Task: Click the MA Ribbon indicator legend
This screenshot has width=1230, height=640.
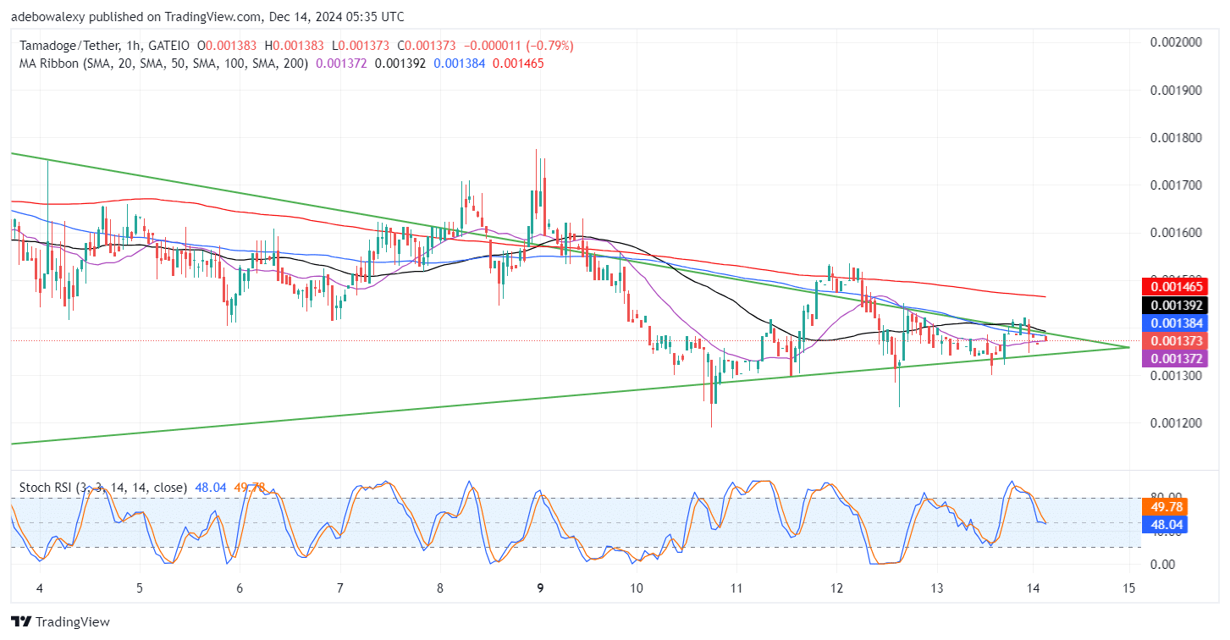Action: 162,63
